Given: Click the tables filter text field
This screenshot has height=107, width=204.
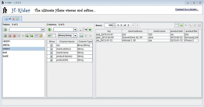Looking at the screenshot, I should pos(25,30).
